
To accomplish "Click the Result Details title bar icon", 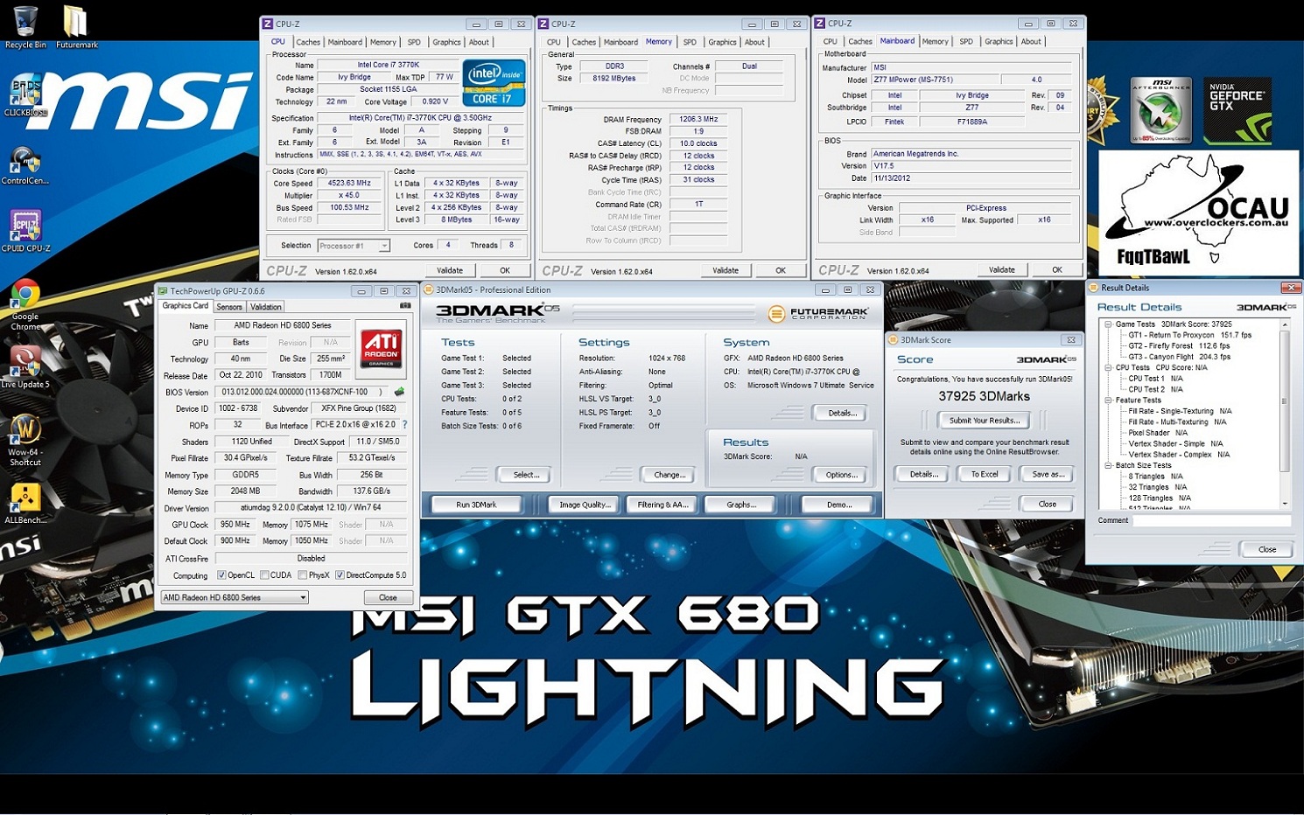I will pyautogui.click(x=1094, y=288).
